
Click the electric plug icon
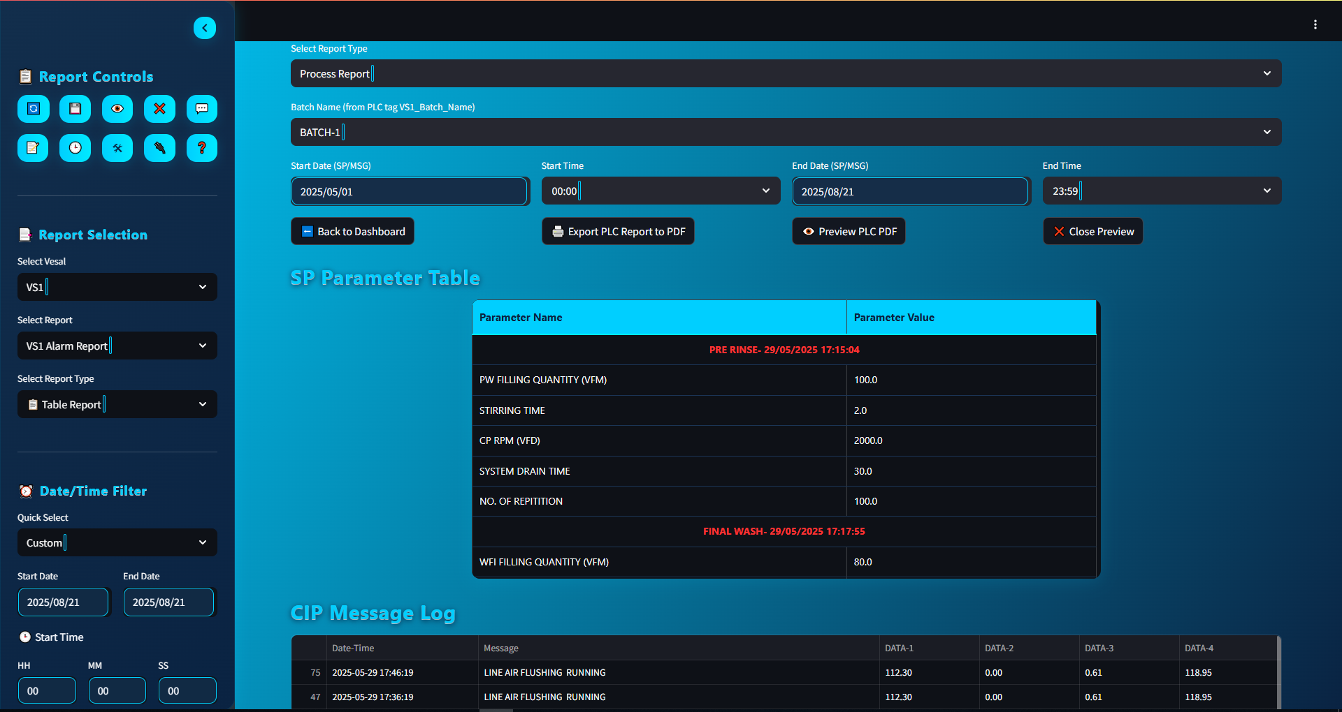159,148
